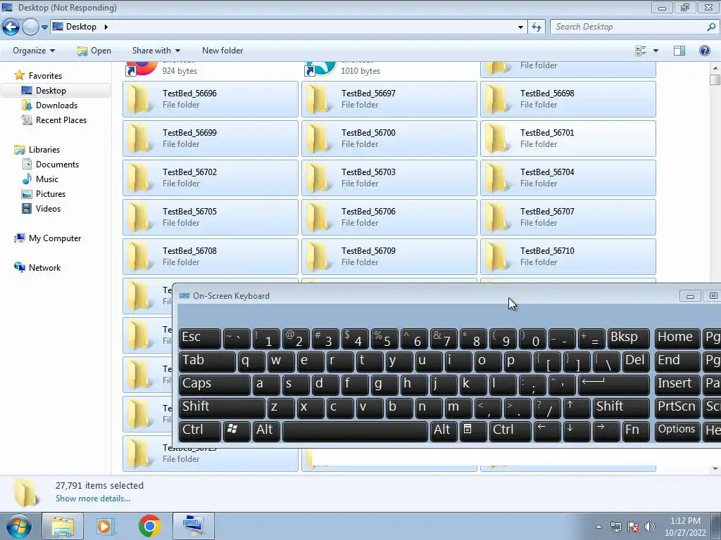Viewport: 721px width, 540px height.
Task: Toggle the left Alt key
Action: (266, 431)
